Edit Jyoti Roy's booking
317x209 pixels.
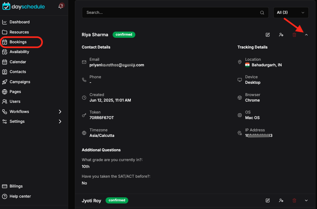click(268, 200)
